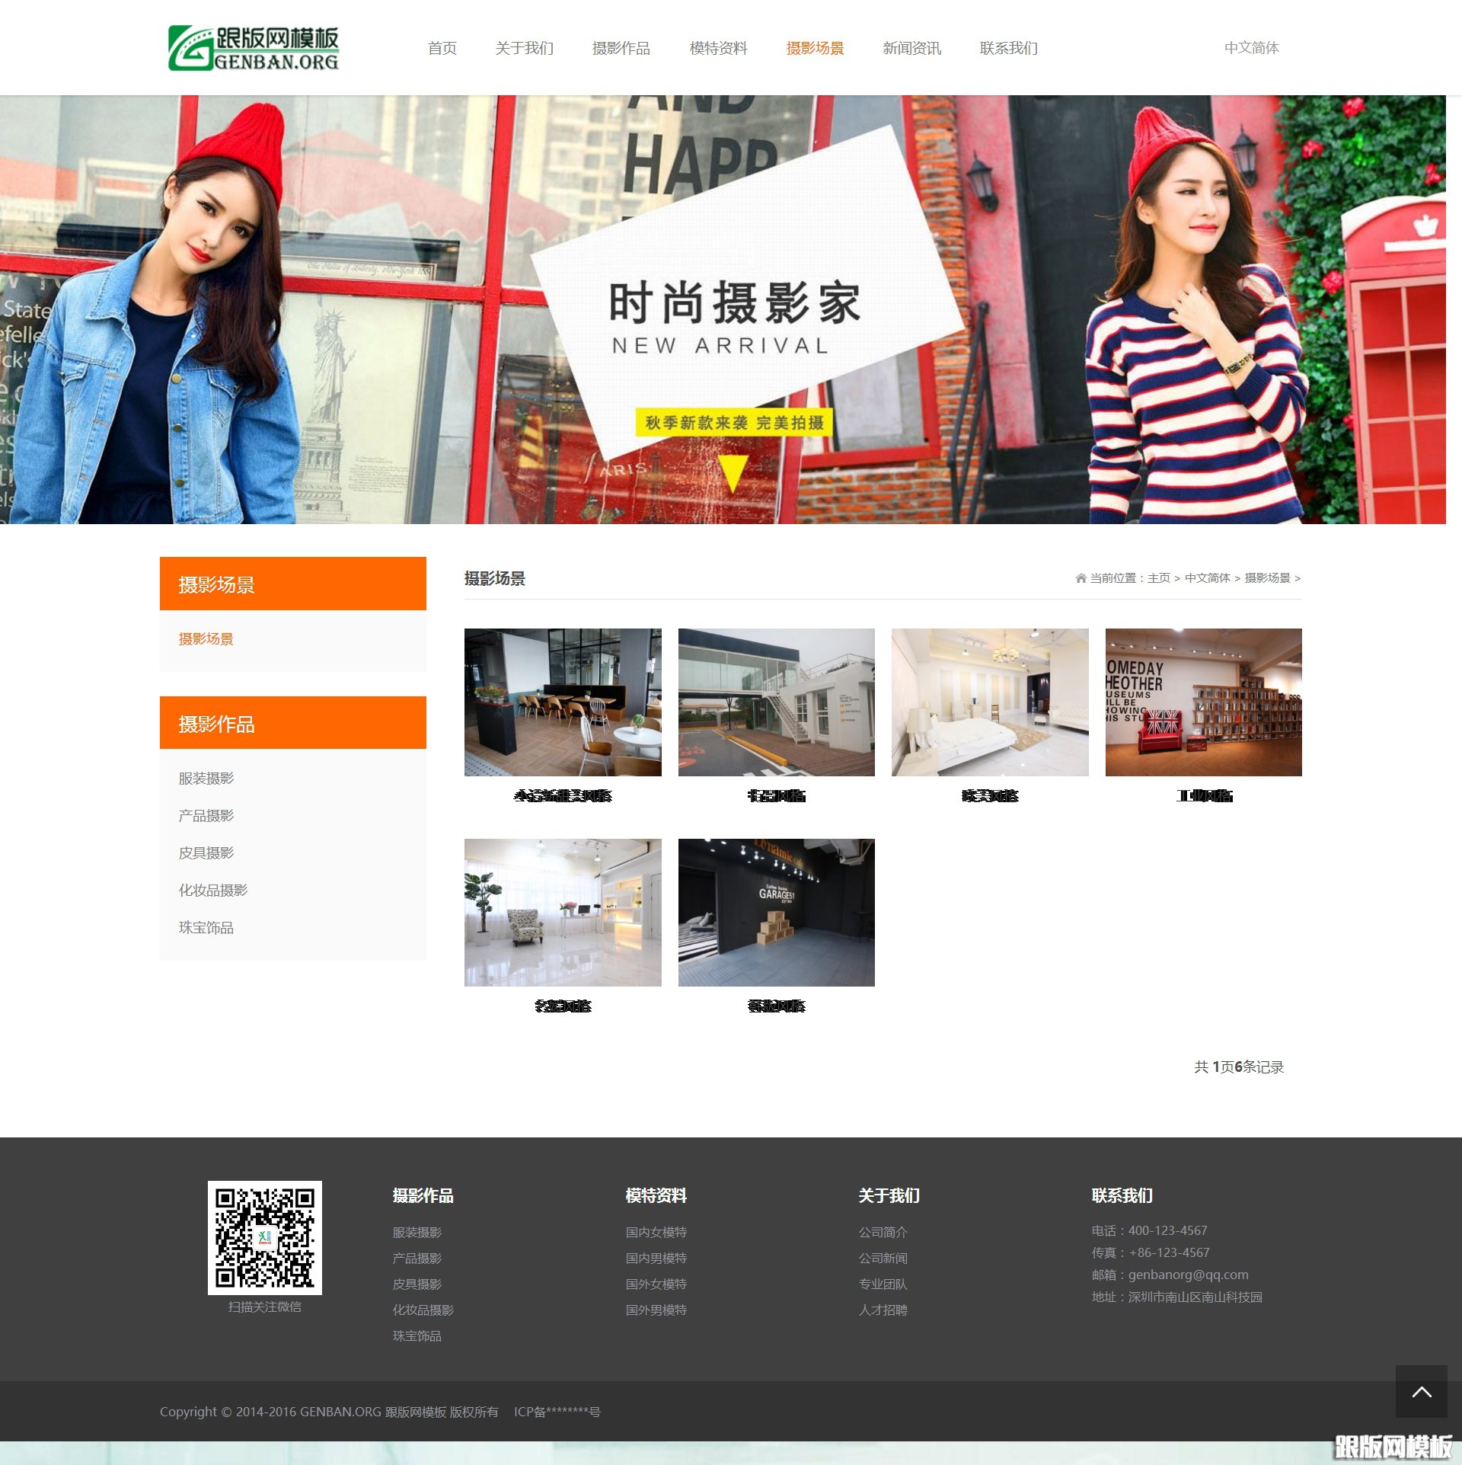Open the 联系我们 navigation item

point(1009,48)
